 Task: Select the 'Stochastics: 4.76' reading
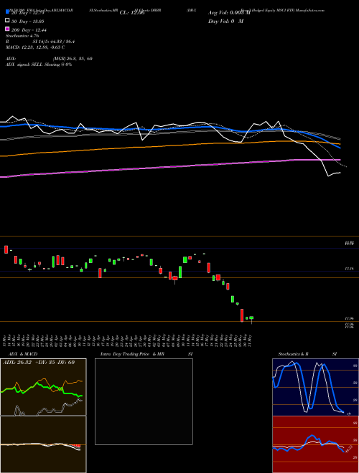click(22, 36)
